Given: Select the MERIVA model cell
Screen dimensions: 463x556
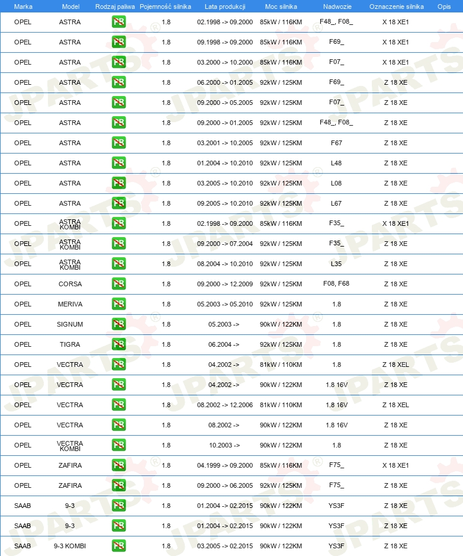Looking at the screenshot, I should pyautogui.click(x=70, y=304).
